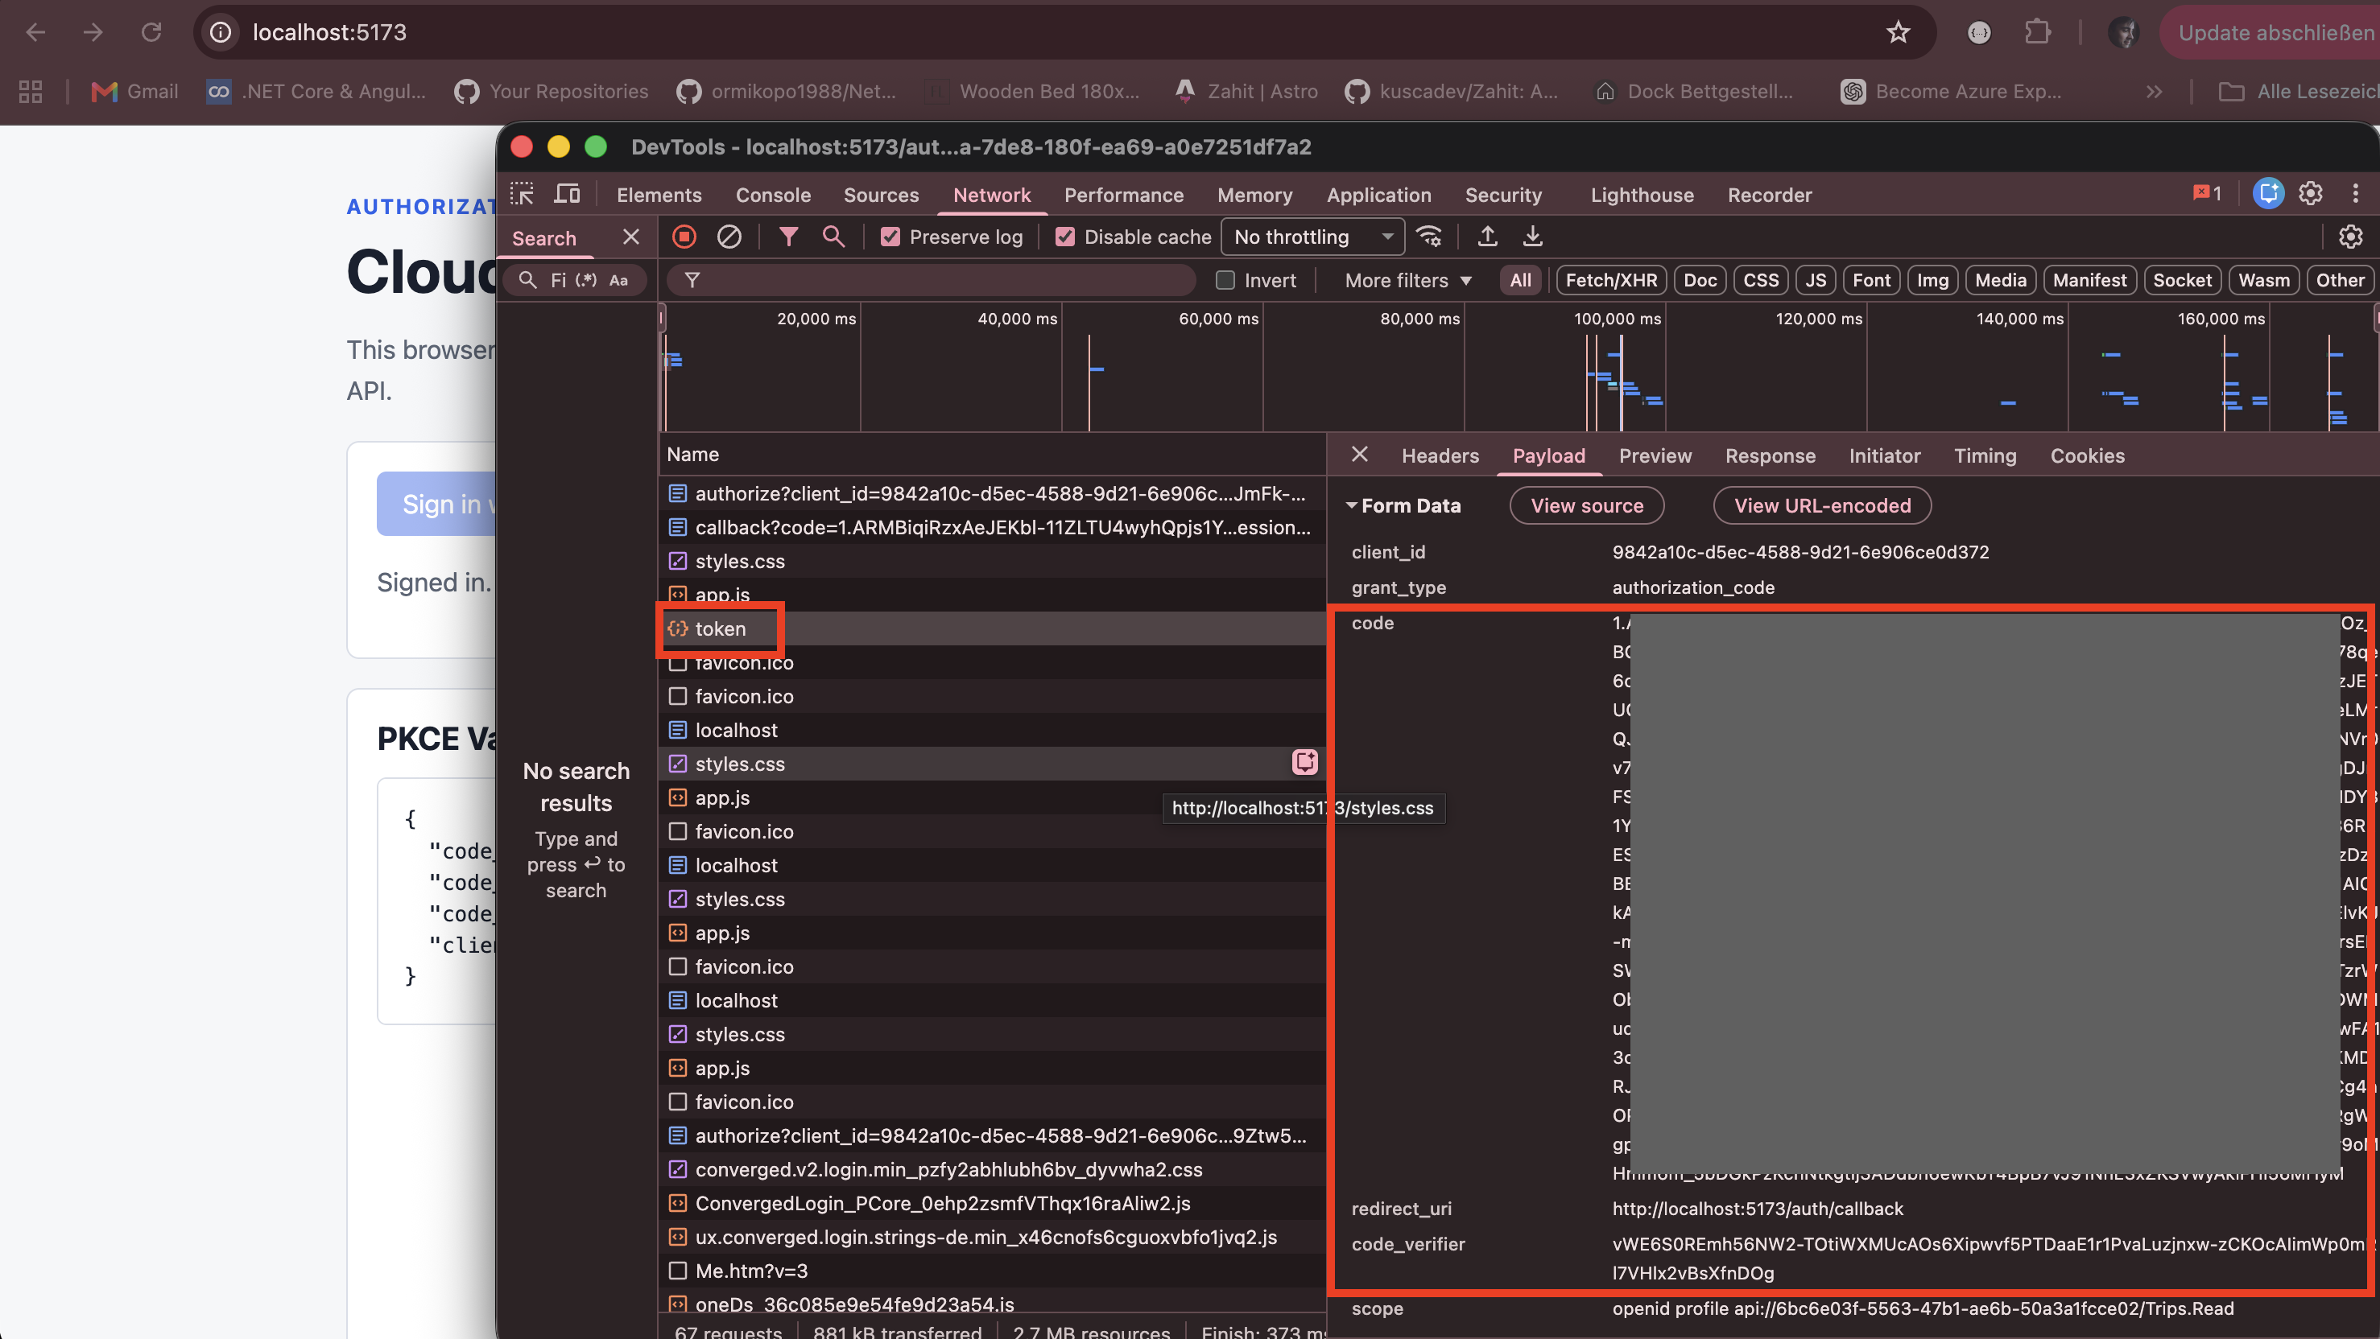Switch to the Response tab
The width and height of the screenshot is (2380, 1339).
pyautogui.click(x=1769, y=456)
